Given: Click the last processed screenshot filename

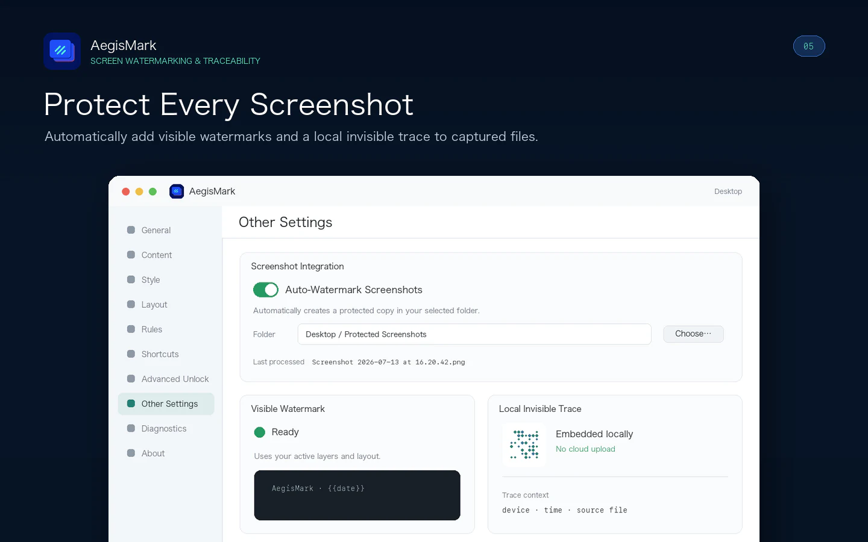Looking at the screenshot, I should coord(389,362).
